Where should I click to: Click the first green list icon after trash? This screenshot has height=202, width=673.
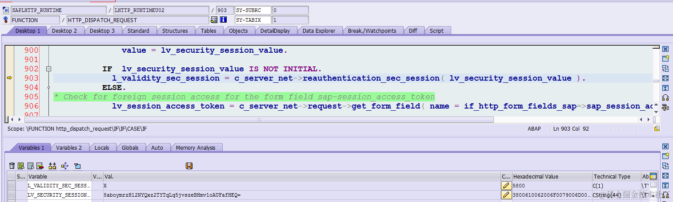[21, 166]
